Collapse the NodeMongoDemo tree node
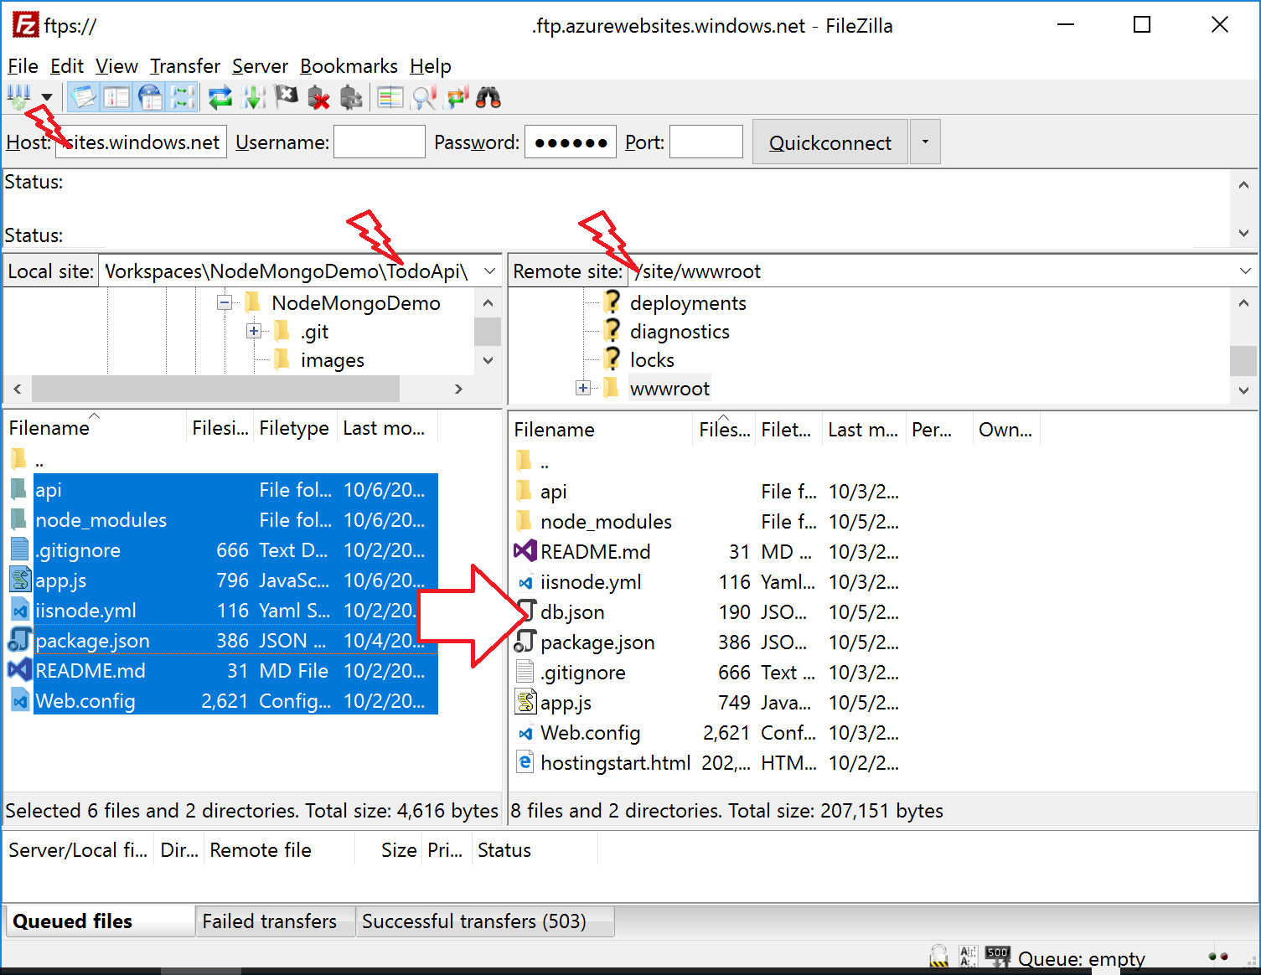The height and width of the screenshot is (975, 1261). (225, 303)
